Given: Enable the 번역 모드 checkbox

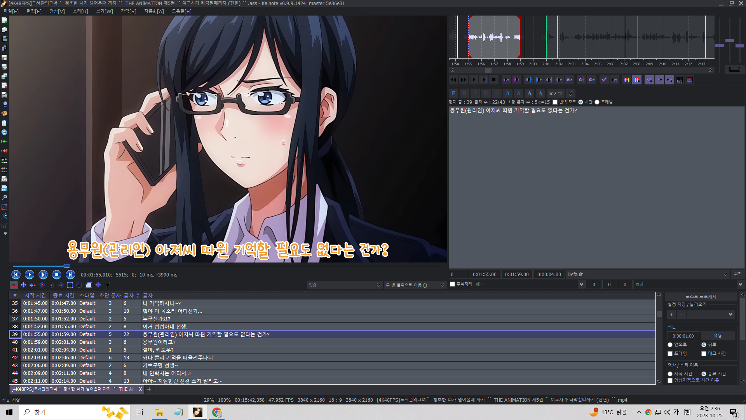Looking at the screenshot, I should (555, 102).
